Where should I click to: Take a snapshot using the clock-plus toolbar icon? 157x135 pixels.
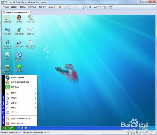(x=75, y=7)
